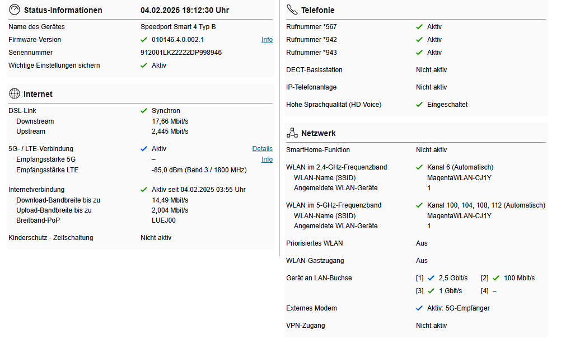Select the Status-Informationen section heading
Viewport: 561px width, 348px height.
click(x=63, y=10)
